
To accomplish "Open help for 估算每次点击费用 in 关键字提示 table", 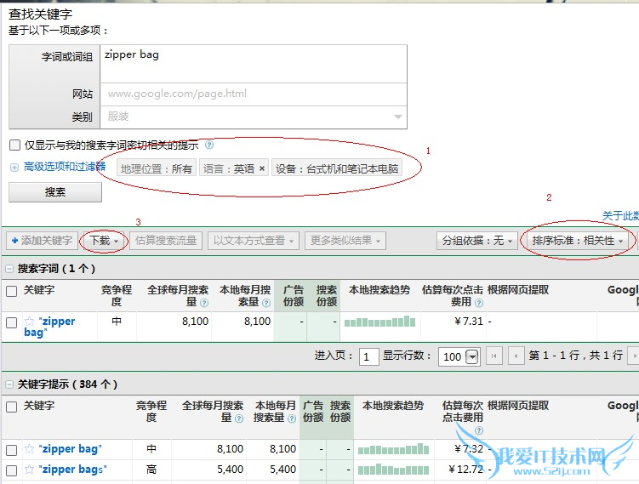I will [479, 430].
